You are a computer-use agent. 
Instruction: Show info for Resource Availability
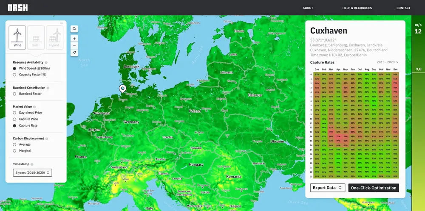click(46, 62)
